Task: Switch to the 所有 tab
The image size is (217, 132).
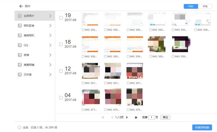Action: click(x=205, y=6)
